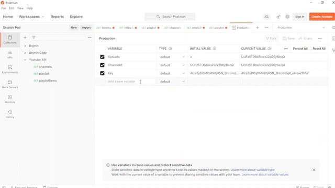Open Learn more about variable type link
The image size is (335, 188).
click(x=252, y=170)
